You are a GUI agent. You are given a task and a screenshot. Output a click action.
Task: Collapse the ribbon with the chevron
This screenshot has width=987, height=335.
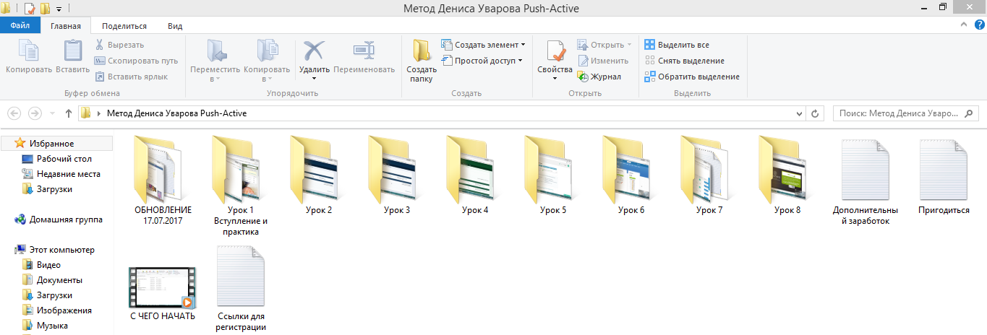(x=964, y=25)
